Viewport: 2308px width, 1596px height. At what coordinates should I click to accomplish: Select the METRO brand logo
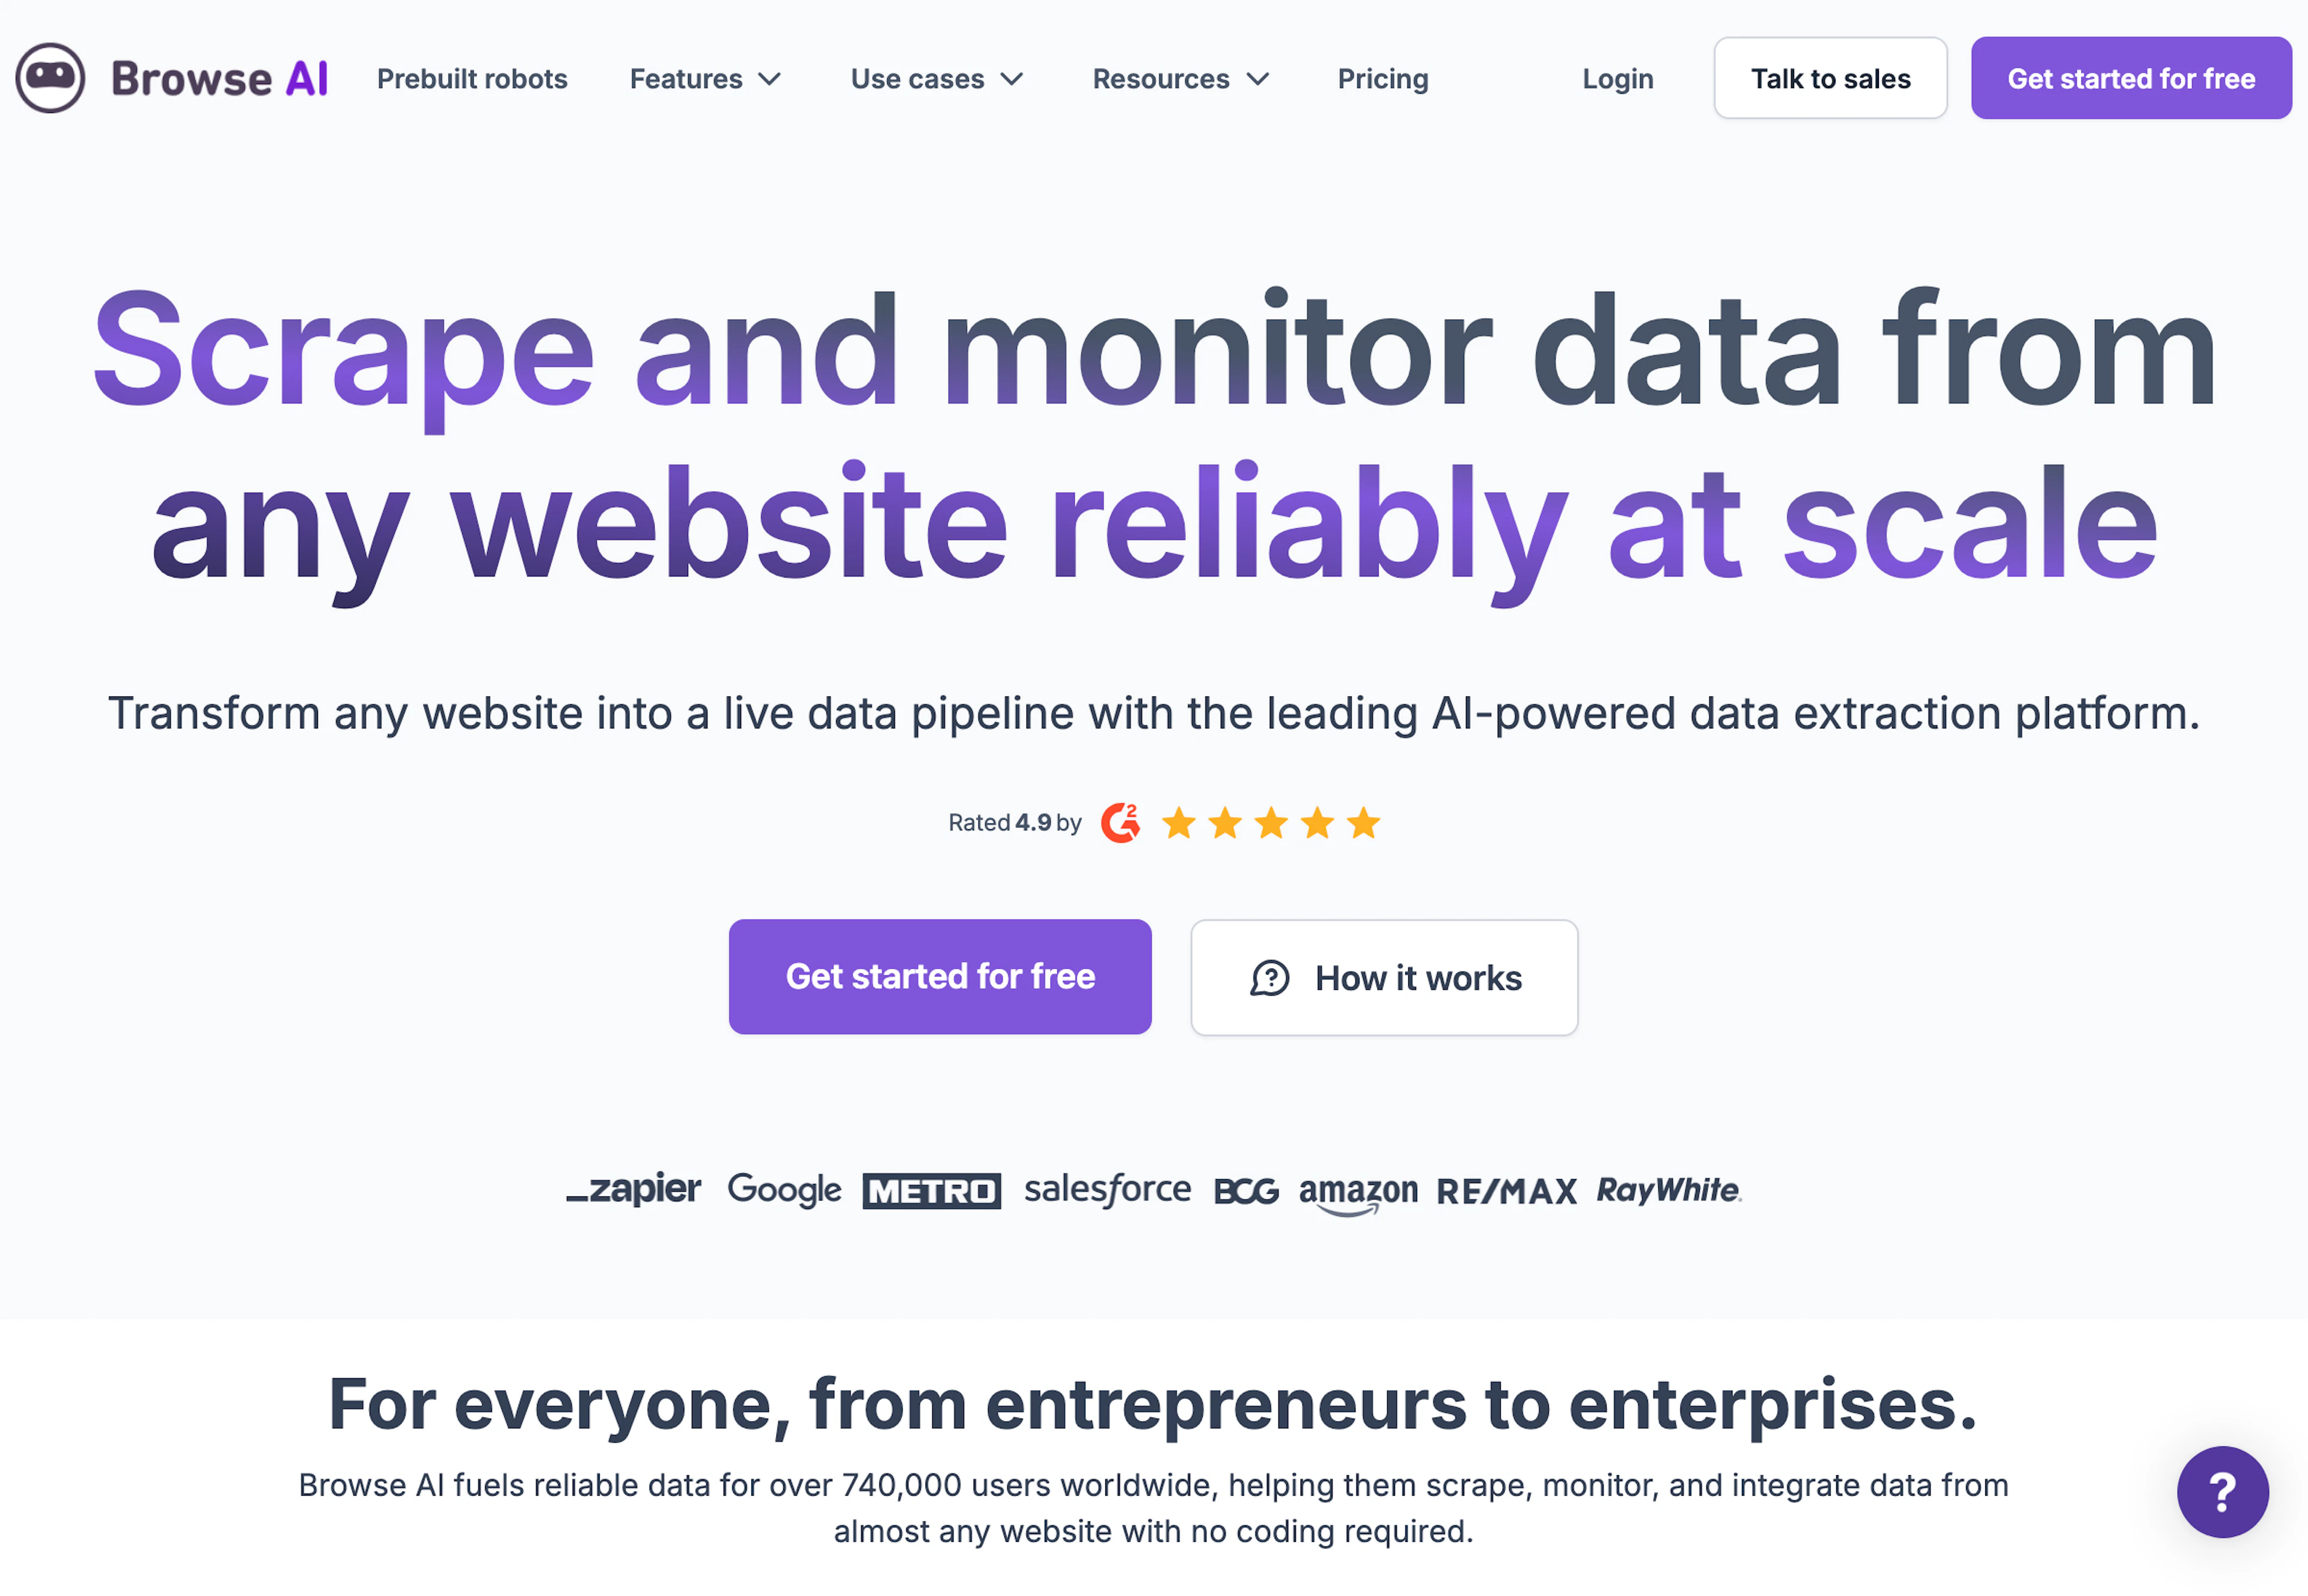[931, 1191]
